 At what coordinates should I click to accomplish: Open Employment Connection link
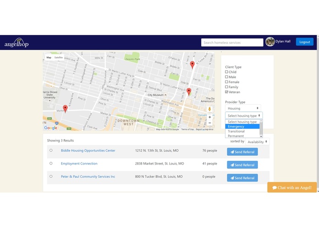pyautogui.click(x=79, y=164)
